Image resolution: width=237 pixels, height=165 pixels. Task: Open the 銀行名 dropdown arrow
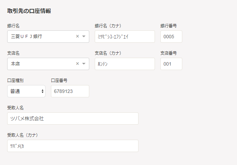click(84, 36)
